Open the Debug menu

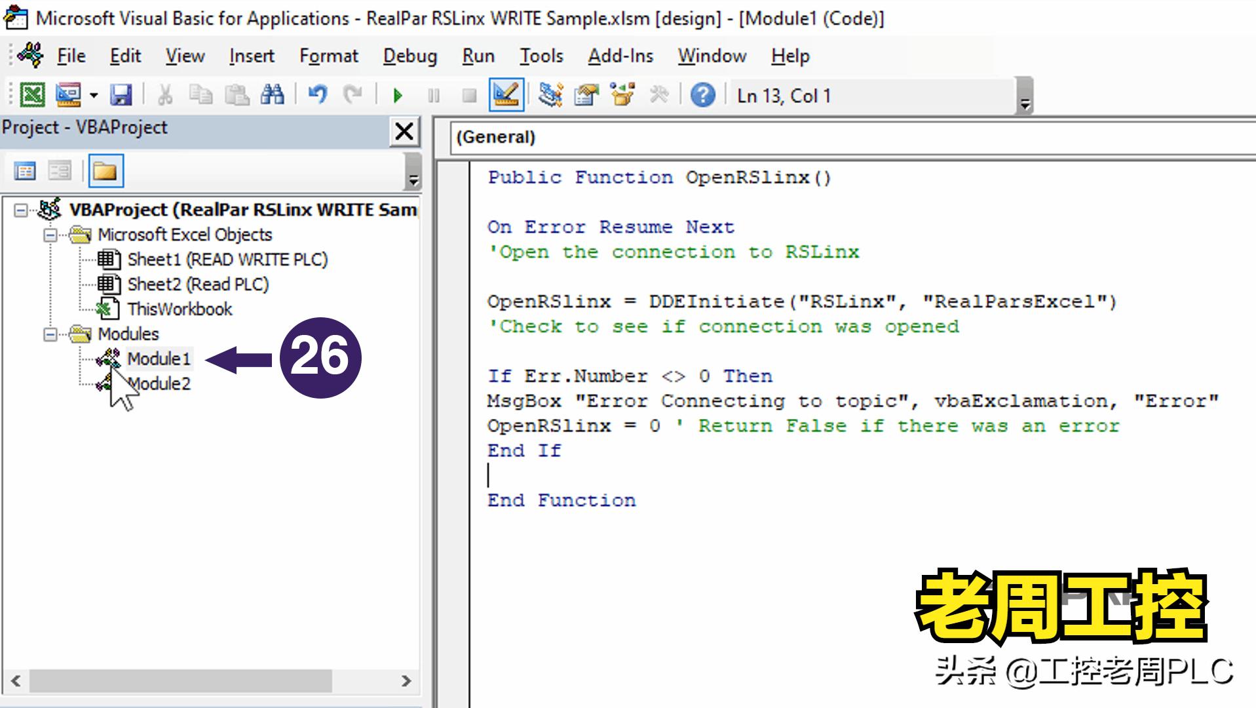(409, 56)
